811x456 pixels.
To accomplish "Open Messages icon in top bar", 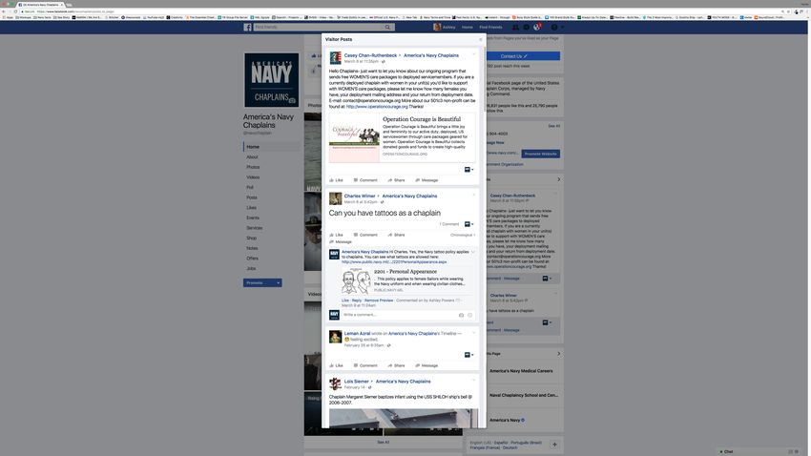I will point(526,28).
